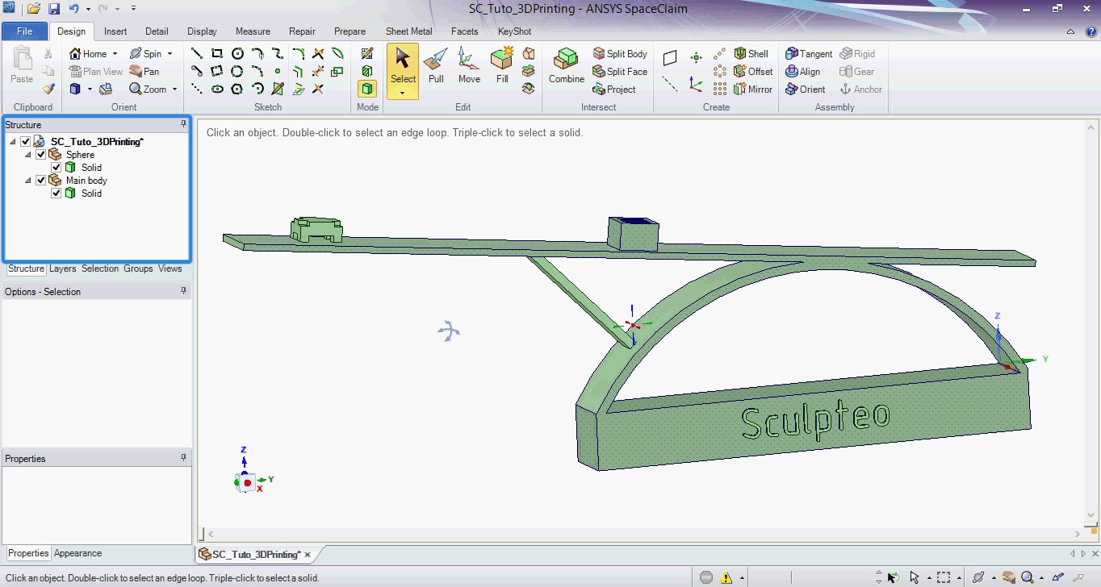Open the Zoom dropdown arrow in ribbon
Image resolution: width=1101 pixels, height=587 pixels.
coord(174,90)
